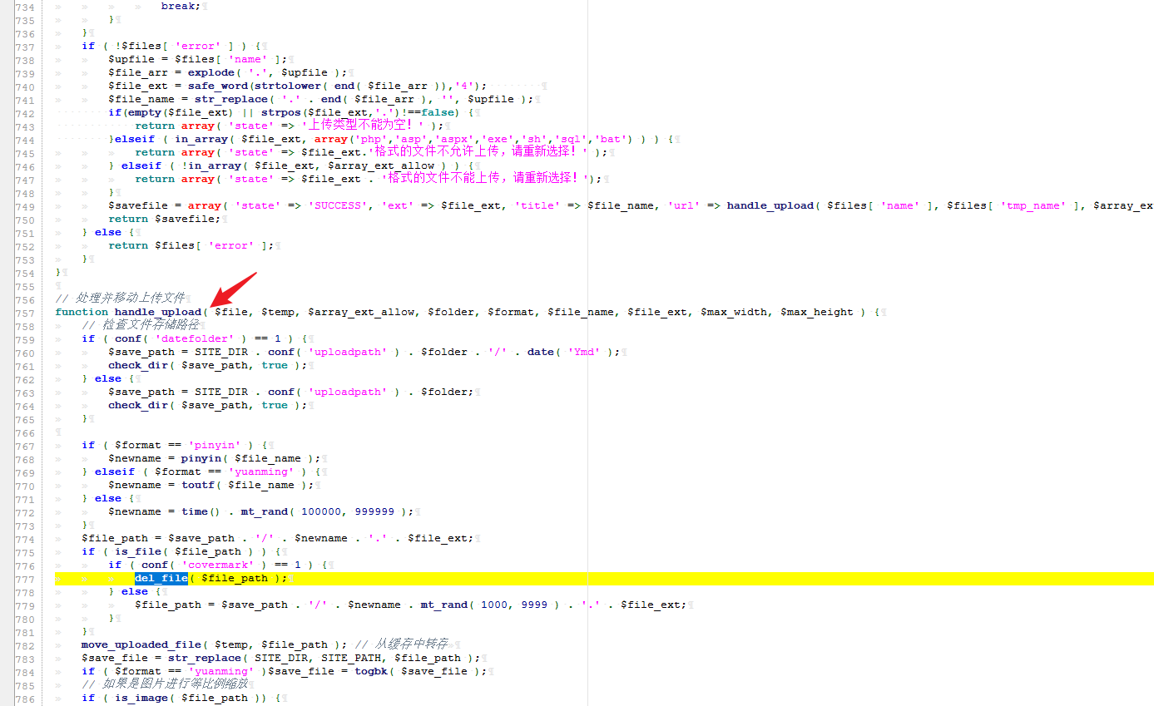Click the highlighted del_file selection on line 777

tap(161, 577)
